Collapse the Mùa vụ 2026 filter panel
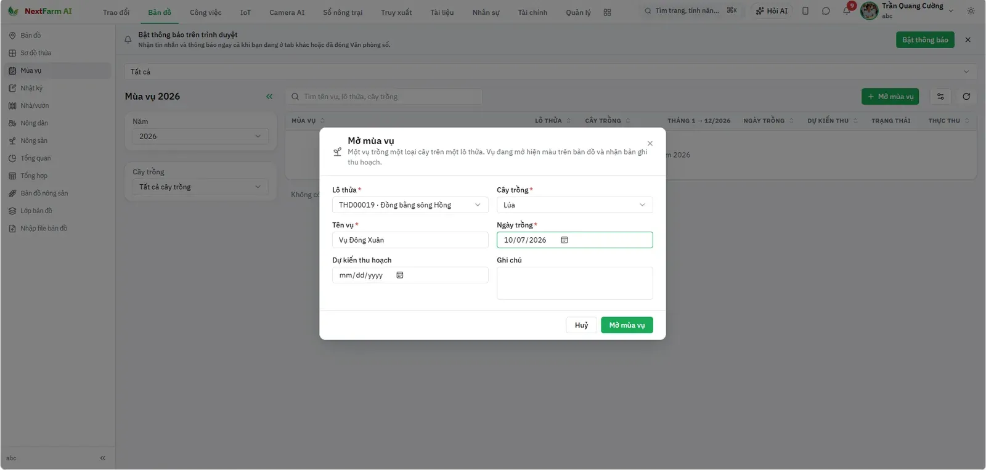986x470 pixels. 269,97
